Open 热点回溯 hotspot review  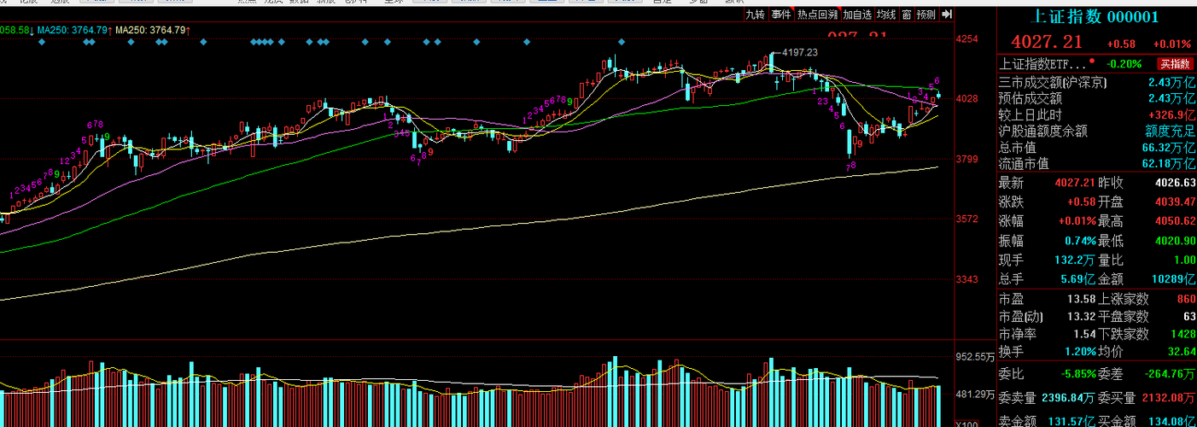click(x=817, y=15)
